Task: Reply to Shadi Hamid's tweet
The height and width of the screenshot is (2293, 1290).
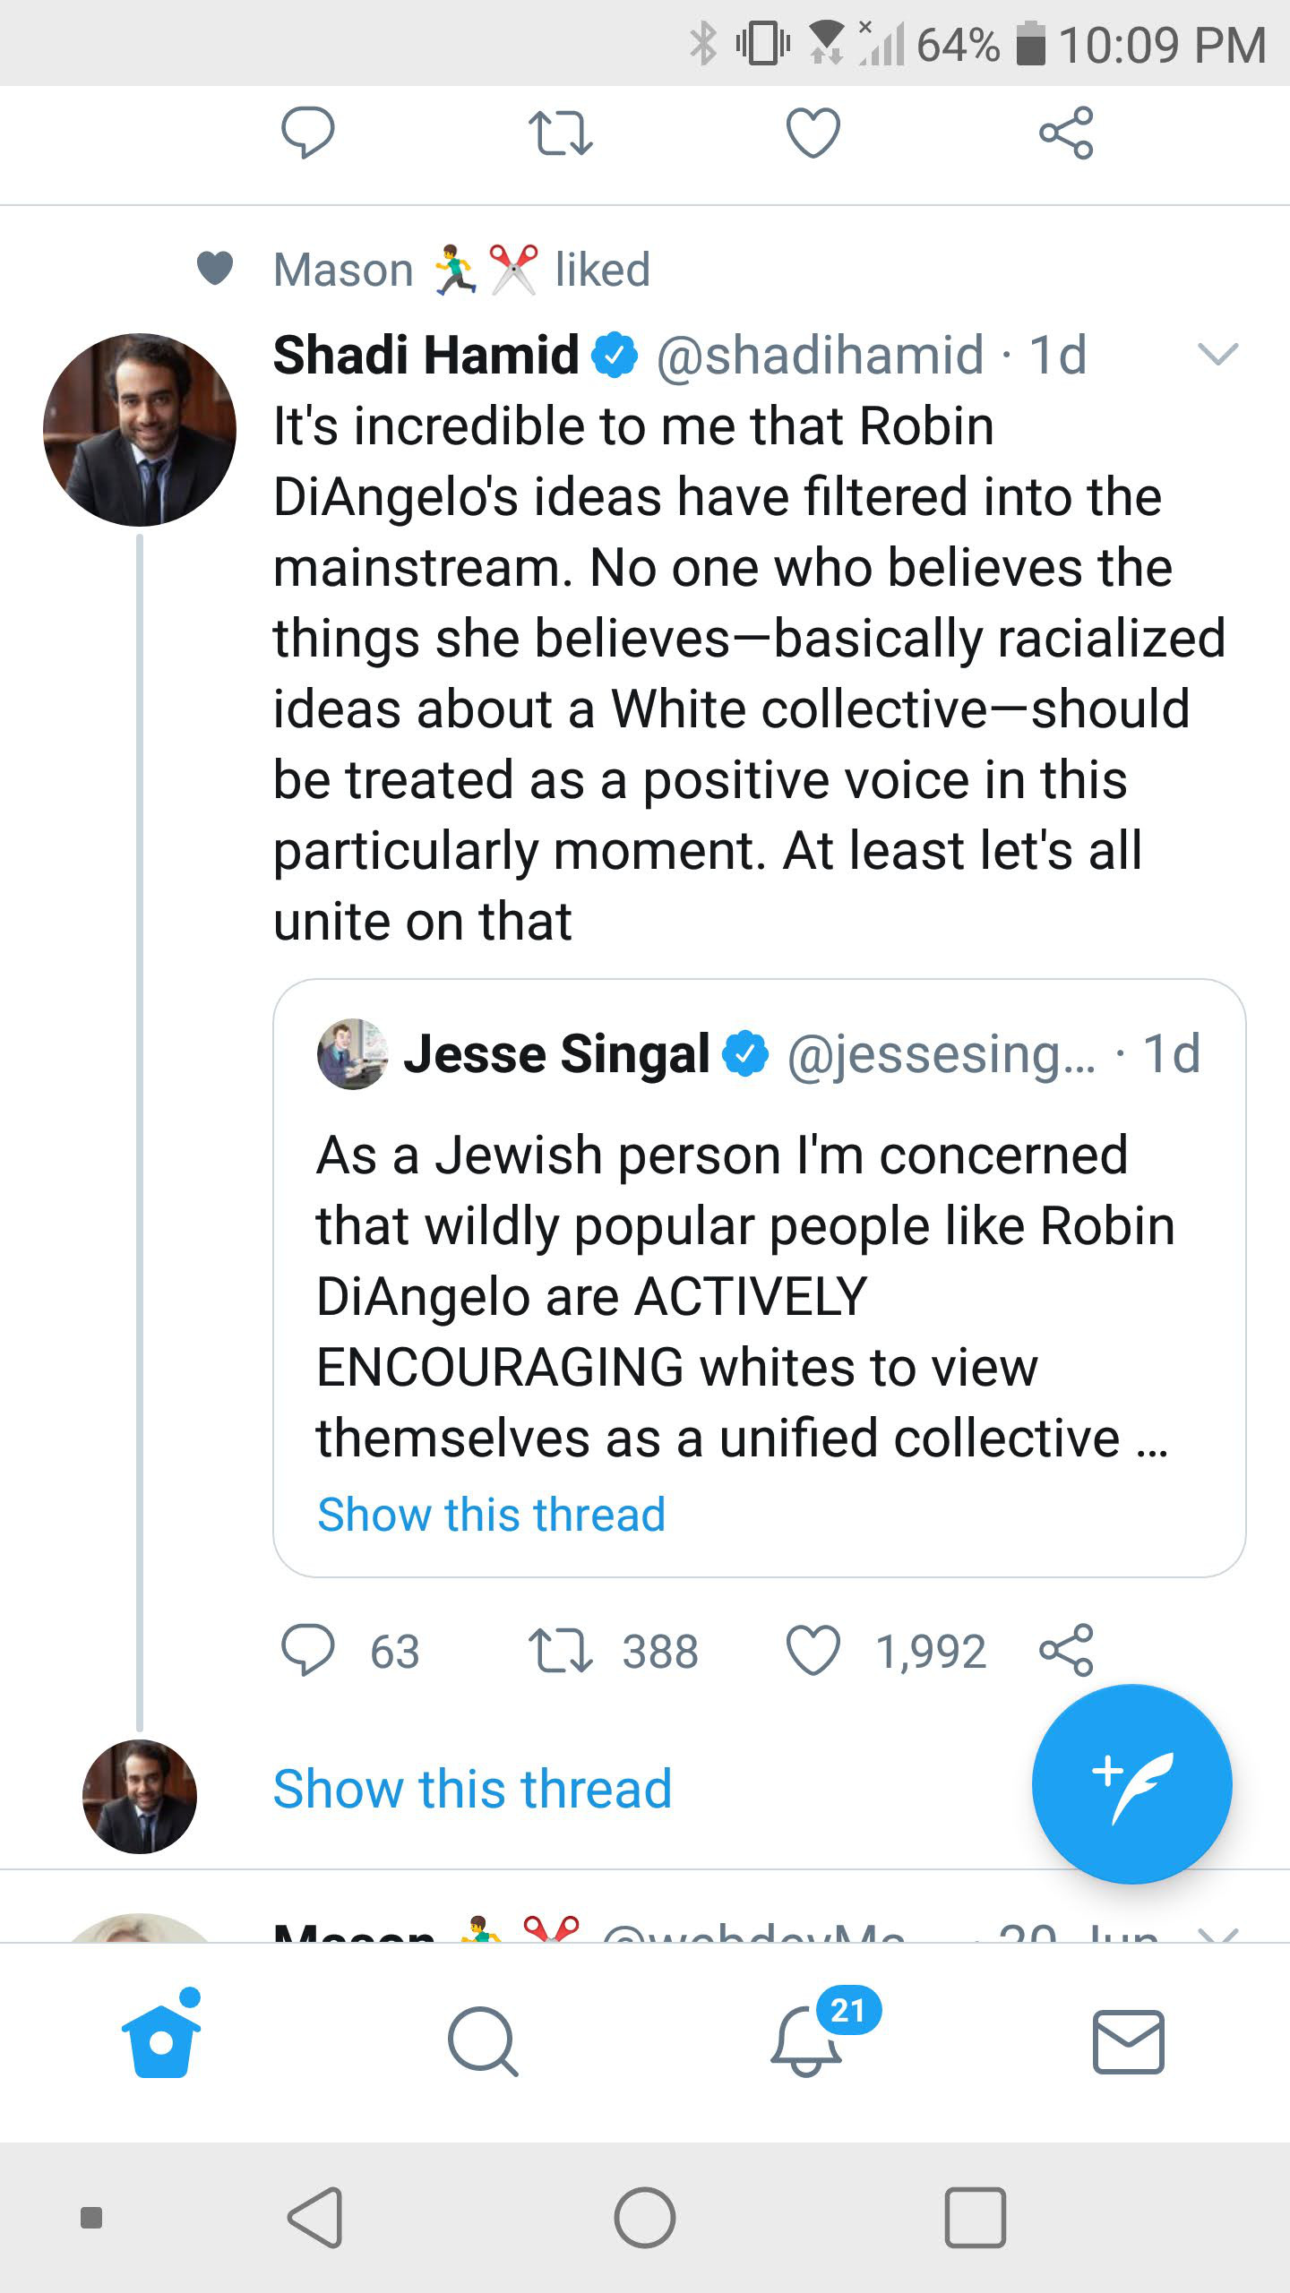Action: 307,1650
